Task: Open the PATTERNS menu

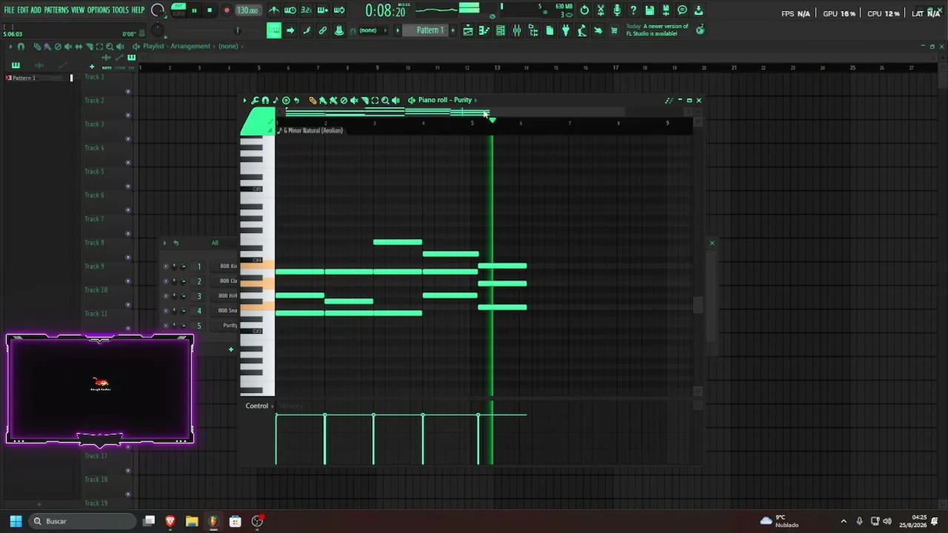Action: 56,10
